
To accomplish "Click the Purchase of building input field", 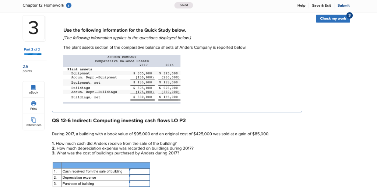I will [x=140, y=183].
